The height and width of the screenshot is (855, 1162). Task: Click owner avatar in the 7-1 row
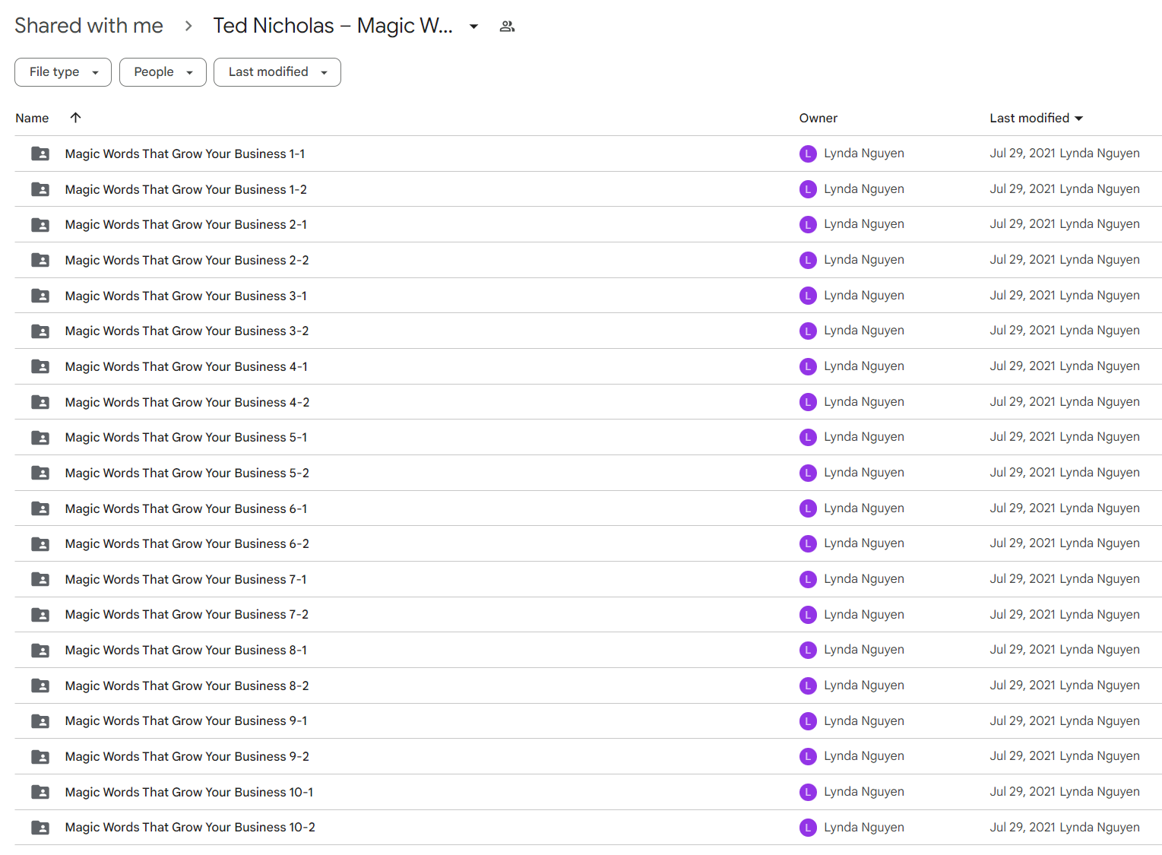pyautogui.click(x=808, y=579)
